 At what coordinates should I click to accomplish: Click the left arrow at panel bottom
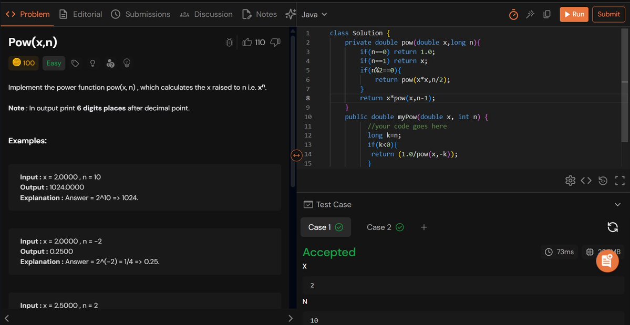[x=6, y=319]
